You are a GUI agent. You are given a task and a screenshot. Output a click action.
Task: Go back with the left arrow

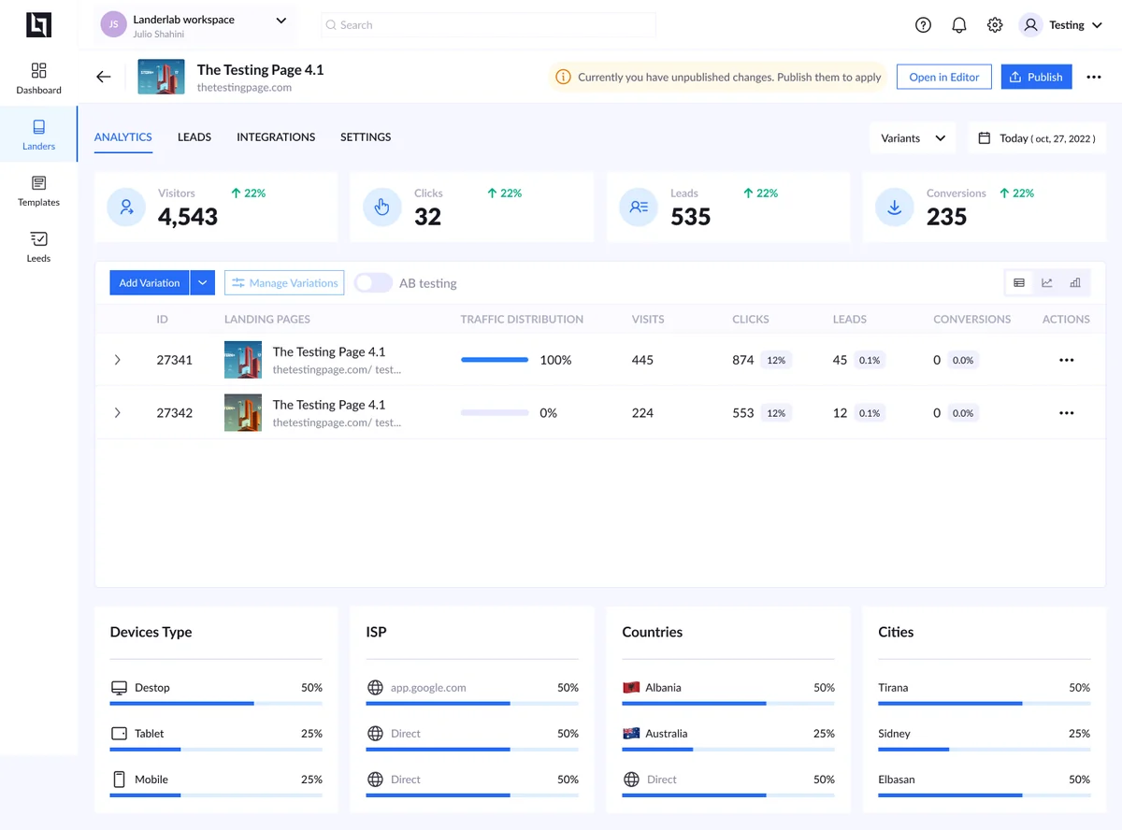[104, 77]
